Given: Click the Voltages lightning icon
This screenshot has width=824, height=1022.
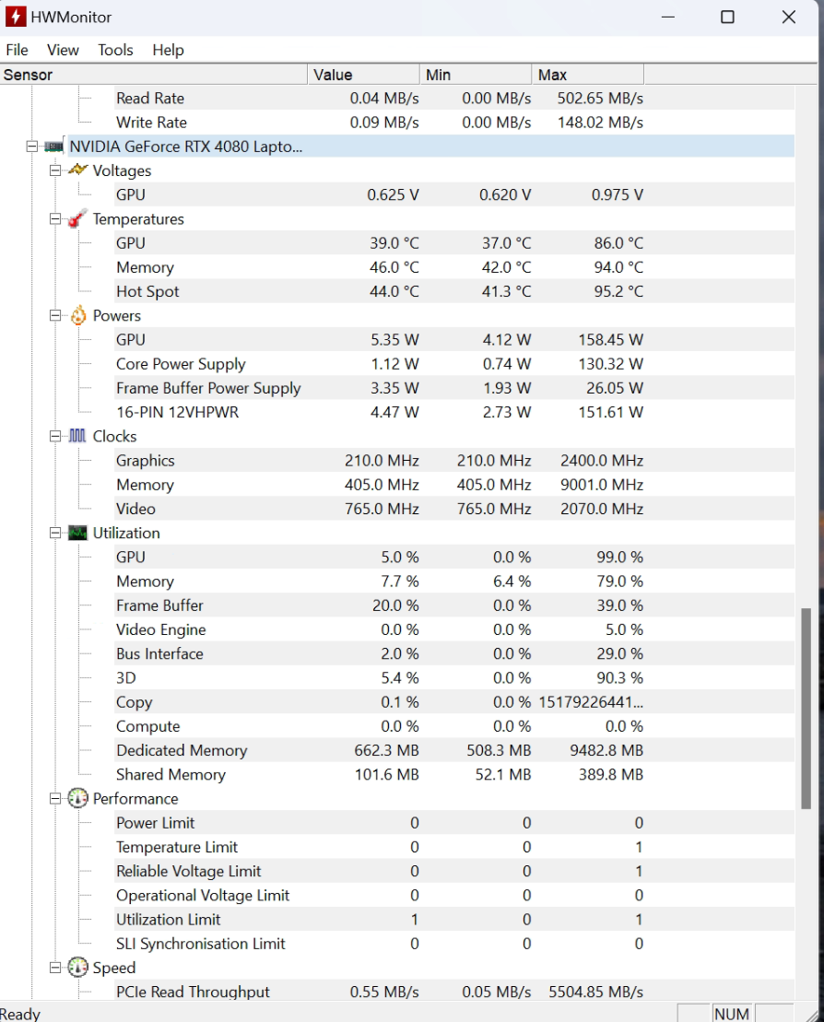Looking at the screenshot, I should pyautogui.click(x=78, y=170).
